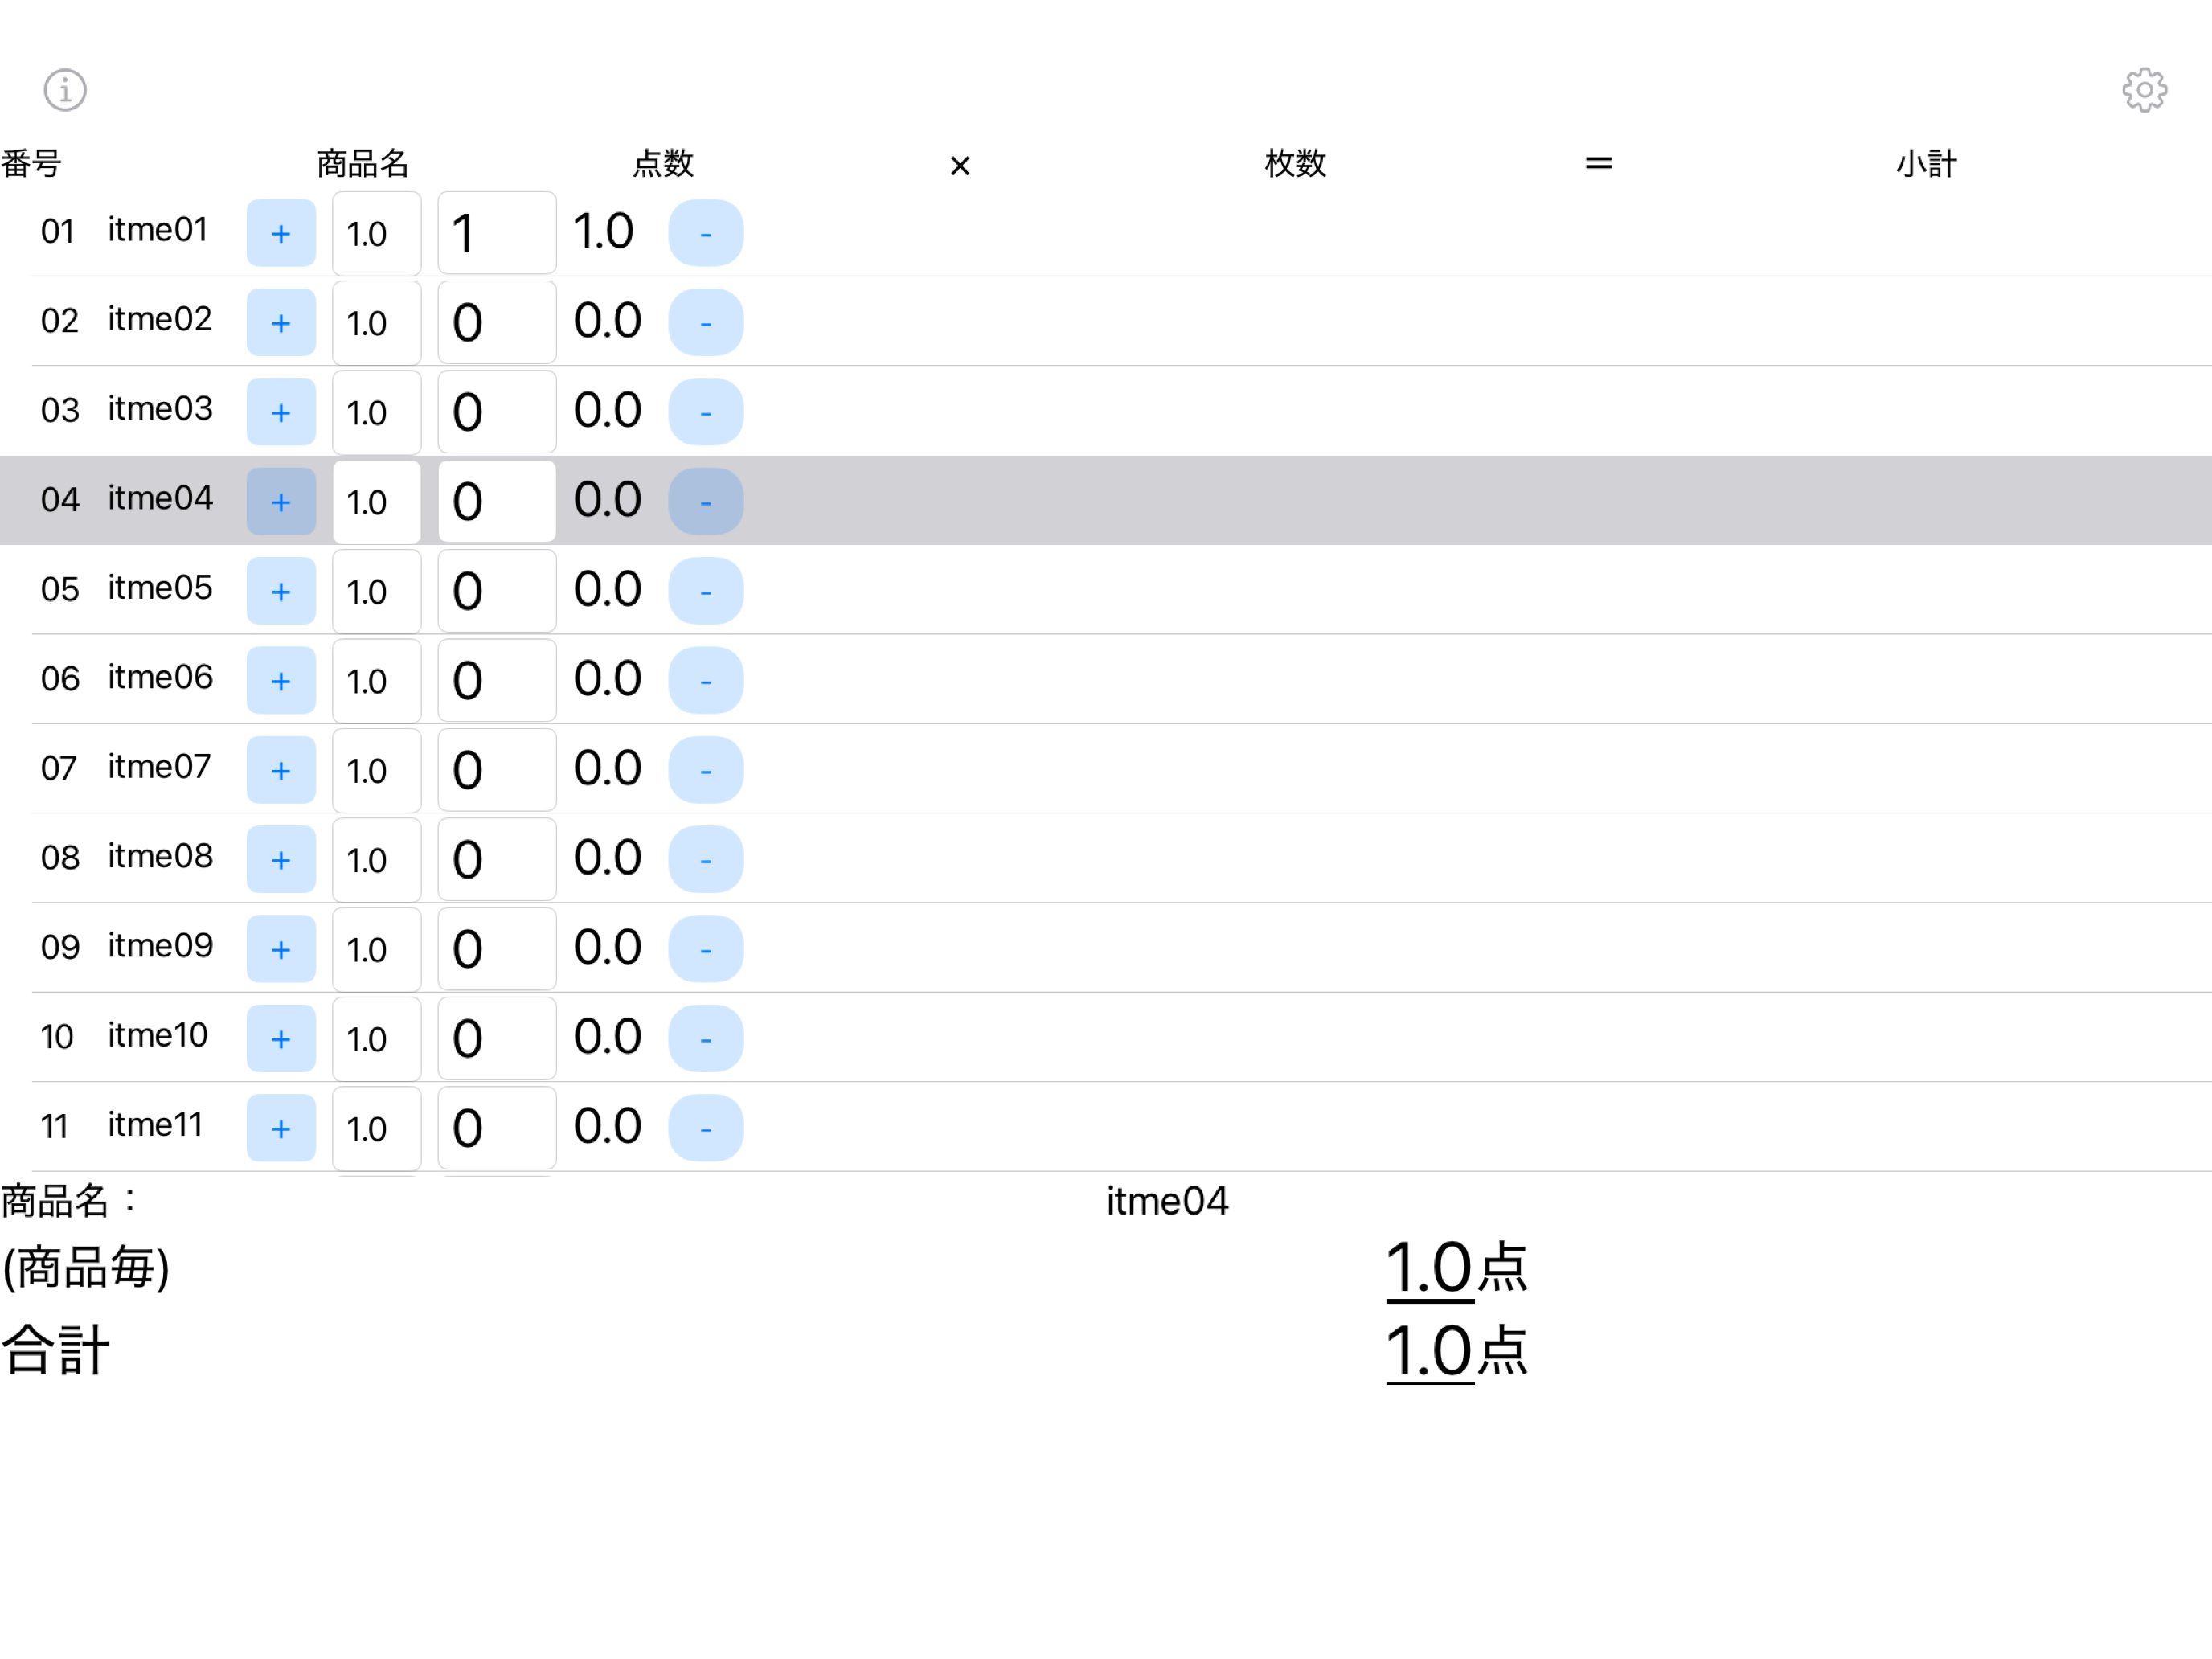Tap minus button on itme09 row
Screen dimensions: 2212x1659
tap(705, 949)
